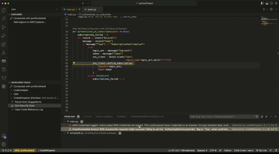The width and height of the screenshot is (279, 154).
Task: Click the AWS sidebar more actions ellipsis
Action: 57,10
